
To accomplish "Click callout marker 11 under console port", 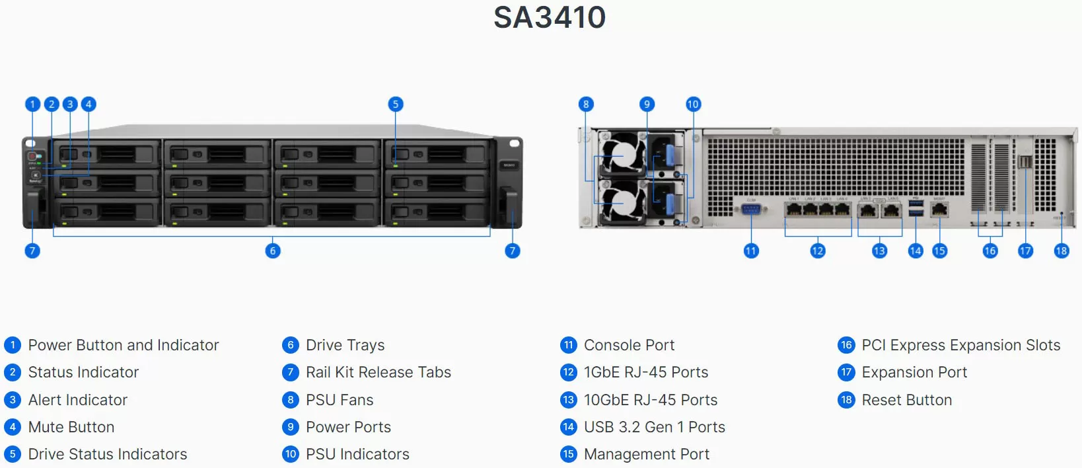I will 751,251.
